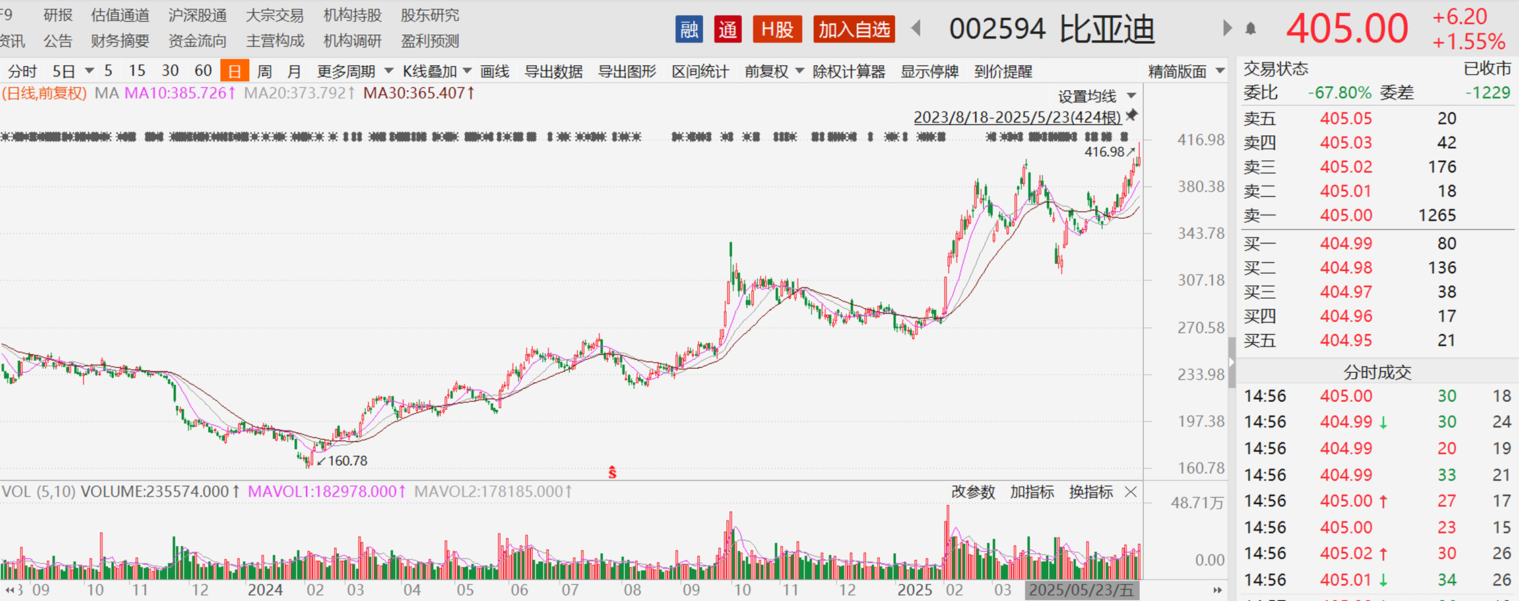Expand the 更多周期 dropdown
The image size is (1519, 601).
click(x=354, y=71)
